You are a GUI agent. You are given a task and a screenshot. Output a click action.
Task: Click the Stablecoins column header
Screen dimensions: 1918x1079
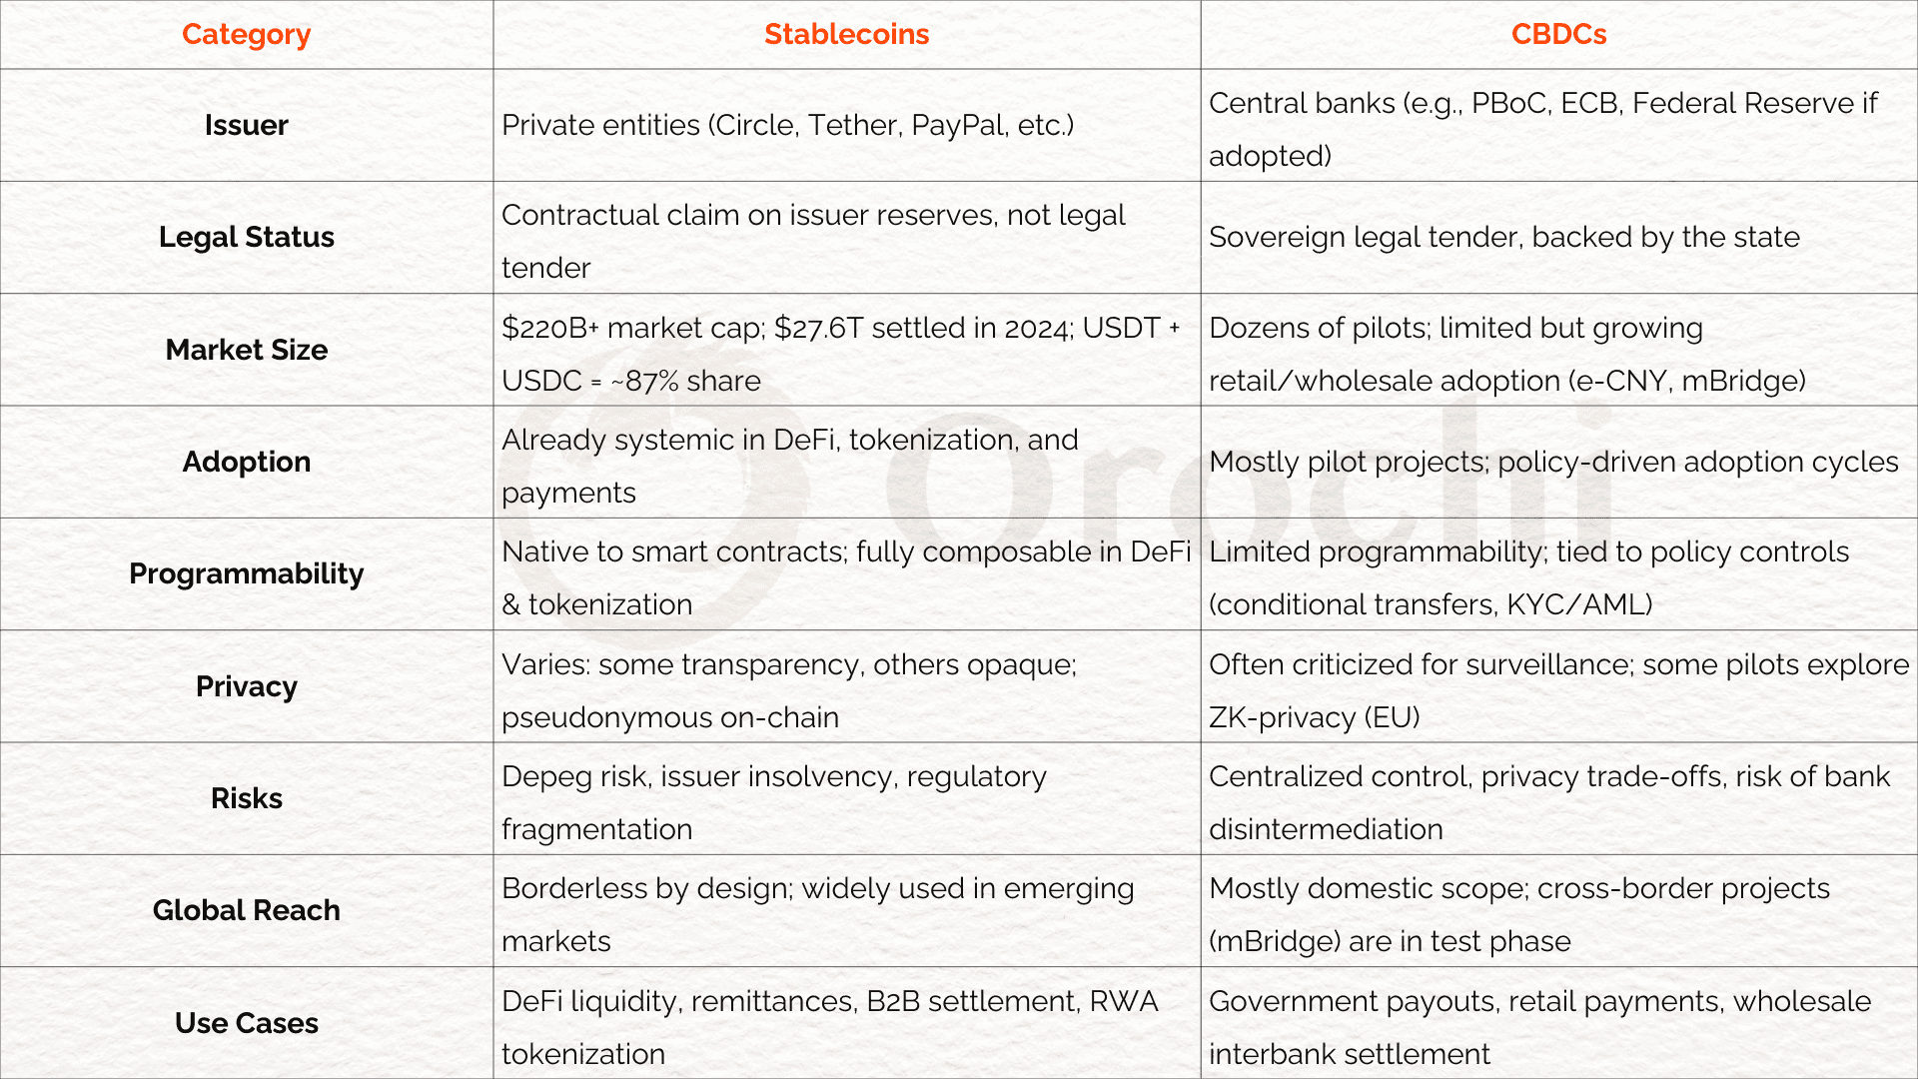tap(846, 35)
